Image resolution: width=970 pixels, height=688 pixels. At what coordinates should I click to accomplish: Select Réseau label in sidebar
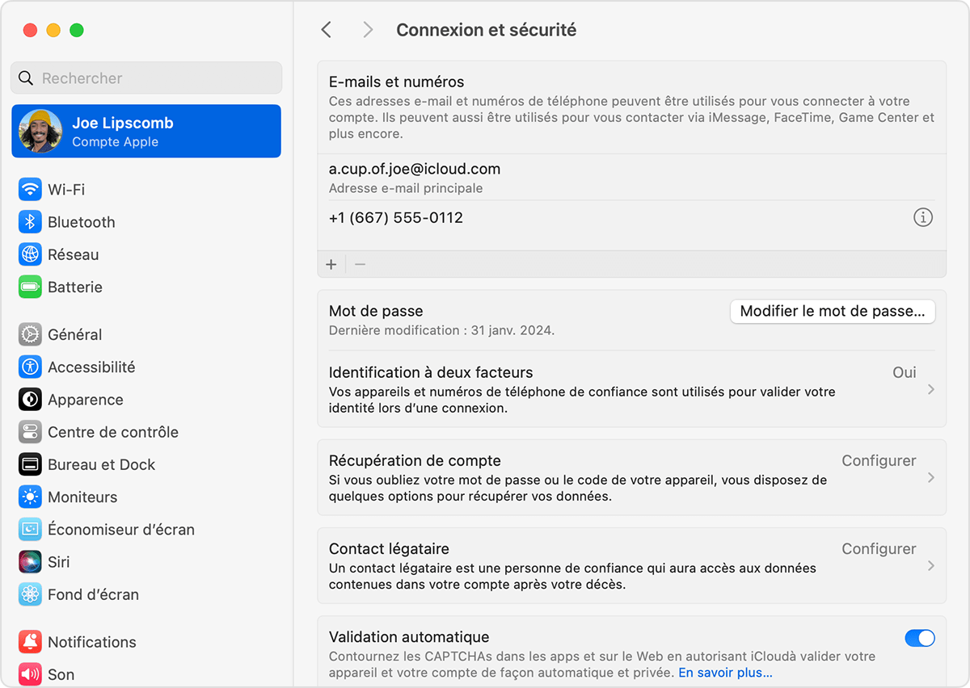[74, 254]
